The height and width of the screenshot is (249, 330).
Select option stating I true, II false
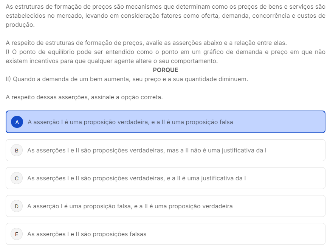click(130, 122)
